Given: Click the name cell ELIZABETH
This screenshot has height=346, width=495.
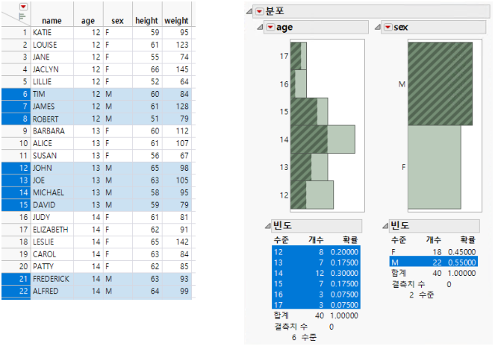Looking at the screenshot, I should (51, 230).
